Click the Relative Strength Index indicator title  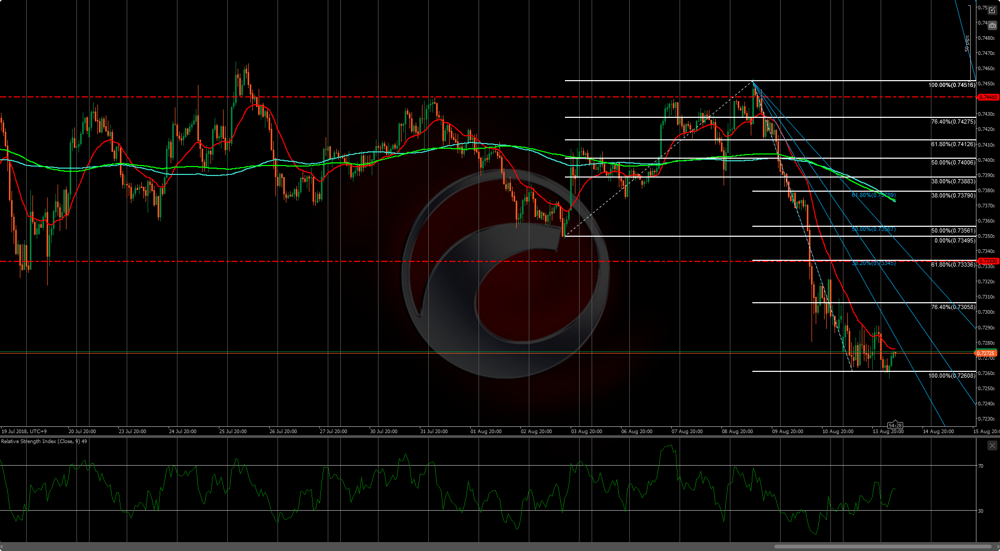point(44,442)
